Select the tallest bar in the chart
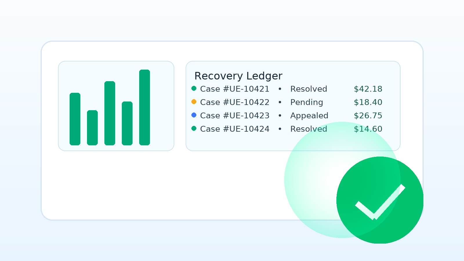The height and width of the screenshot is (261, 464). pos(144,107)
